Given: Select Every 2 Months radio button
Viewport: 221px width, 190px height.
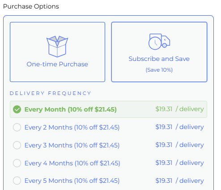Looking at the screenshot, I should point(17,127).
